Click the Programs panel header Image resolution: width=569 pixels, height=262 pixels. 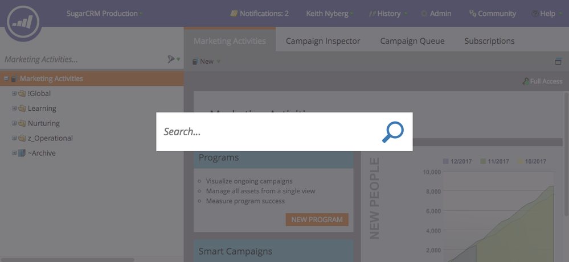click(273, 159)
